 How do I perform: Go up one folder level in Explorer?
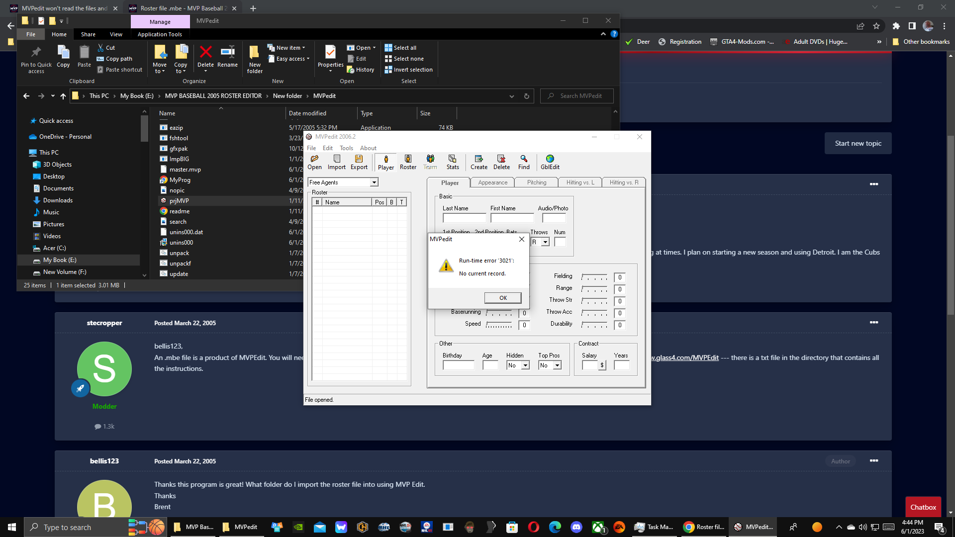pos(63,96)
